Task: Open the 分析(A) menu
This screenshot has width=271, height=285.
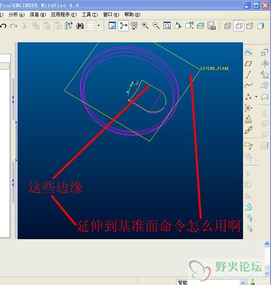Action: point(17,15)
